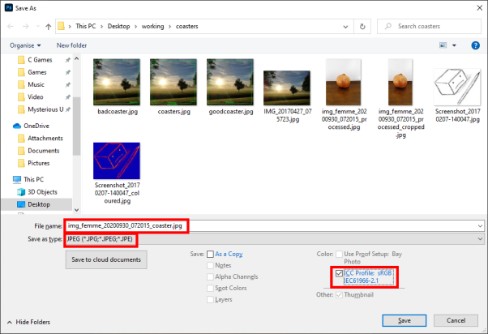This screenshot has width=488, height=334.
Task: Select the coasters.jpg thumbnail
Action: [173, 82]
